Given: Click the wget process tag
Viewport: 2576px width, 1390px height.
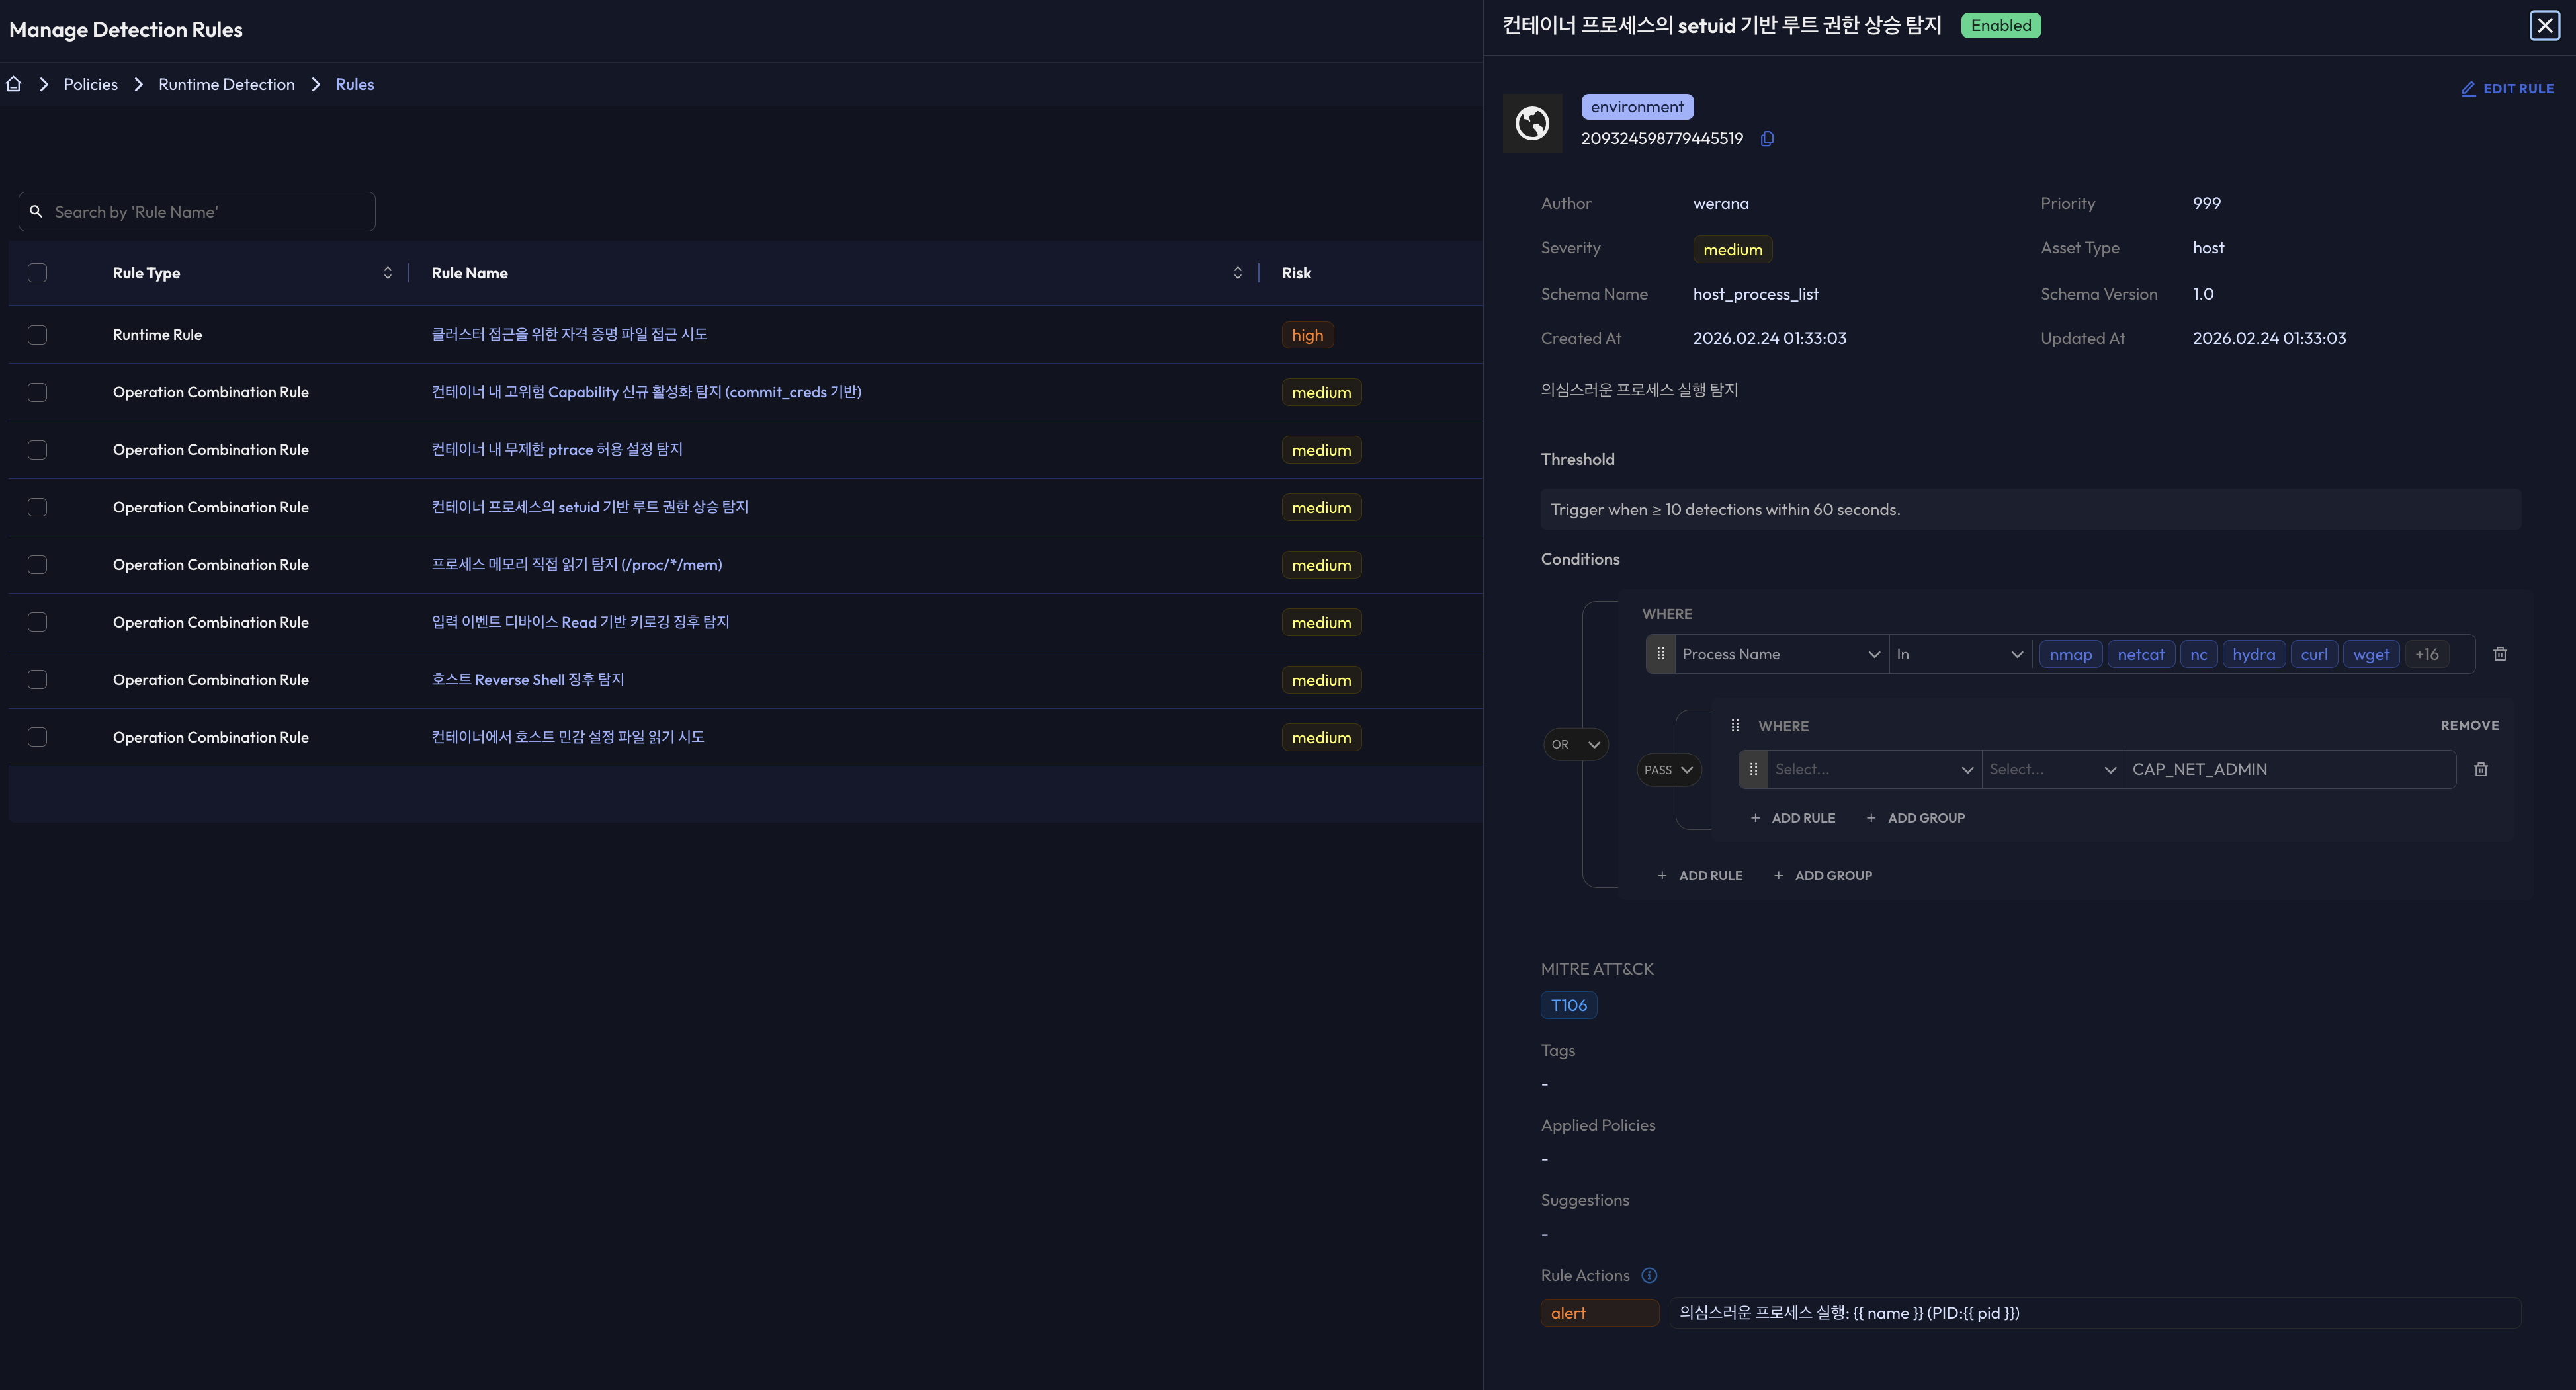Looking at the screenshot, I should pos(2370,655).
